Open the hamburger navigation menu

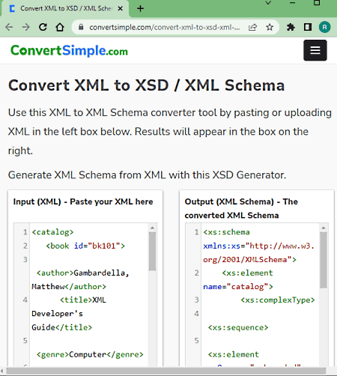click(x=315, y=50)
